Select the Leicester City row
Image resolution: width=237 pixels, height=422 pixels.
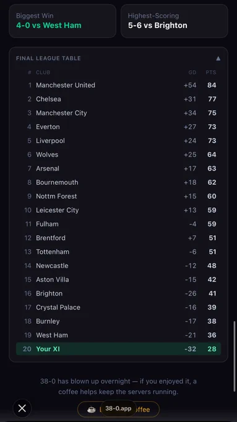pos(118,210)
